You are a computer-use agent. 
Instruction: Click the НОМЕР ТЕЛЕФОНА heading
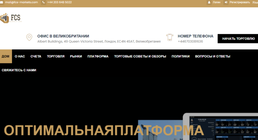click(x=196, y=36)
